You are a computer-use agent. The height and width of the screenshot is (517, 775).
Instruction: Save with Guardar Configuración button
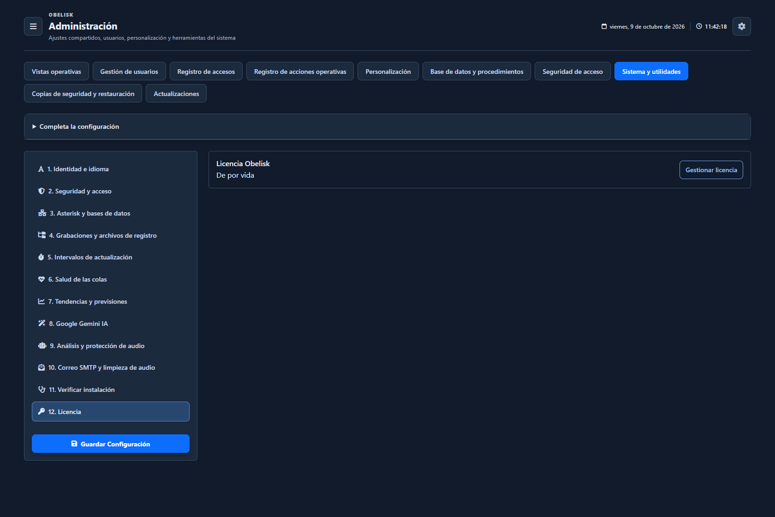[x=111, y=444]
